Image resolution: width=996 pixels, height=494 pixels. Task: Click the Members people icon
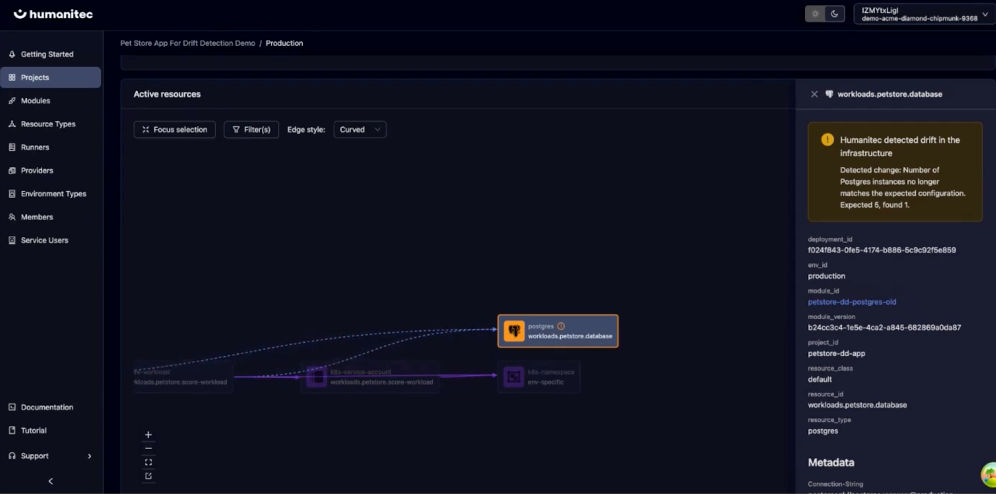[12, 217]
